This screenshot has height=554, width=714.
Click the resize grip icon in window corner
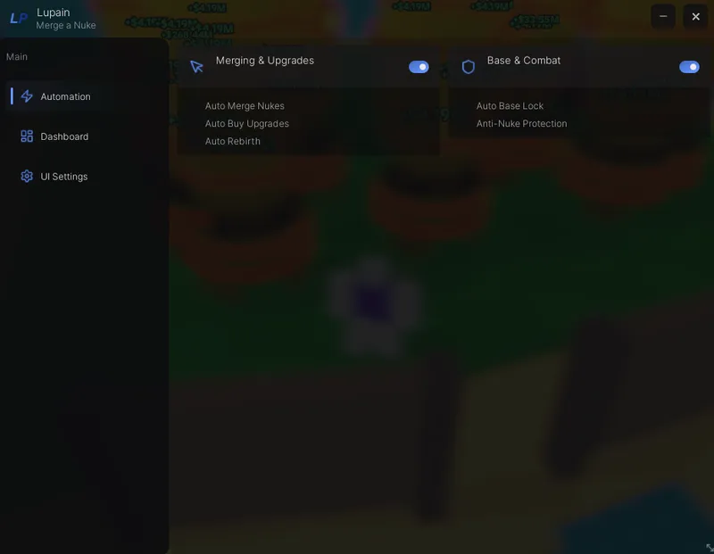pyautogui.click(x=710, y=548)
